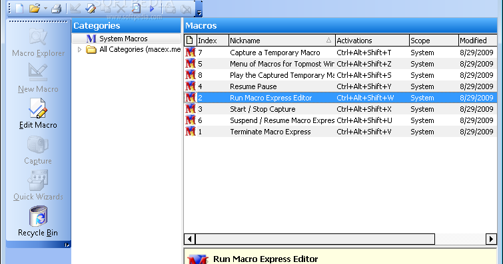The image size is (503, 264).
Task: Click the M icon of Resume Pause row
Action: click(x=191, y=86)
